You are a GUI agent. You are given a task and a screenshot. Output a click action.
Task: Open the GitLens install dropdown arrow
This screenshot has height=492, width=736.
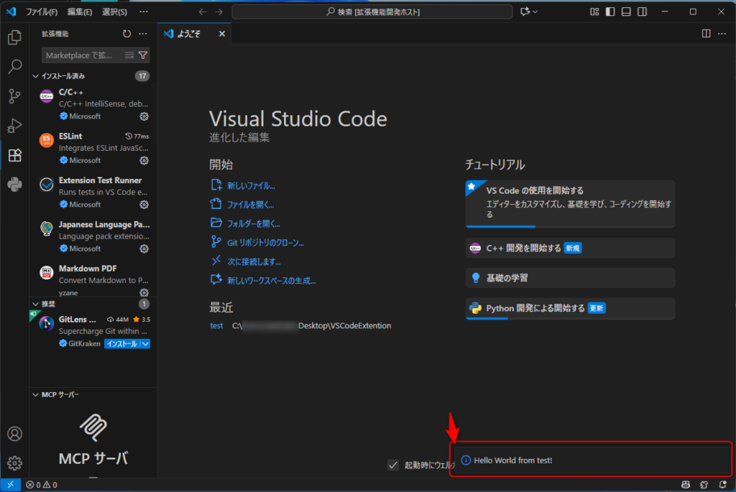pyautogui.click(x=146, y=344)
